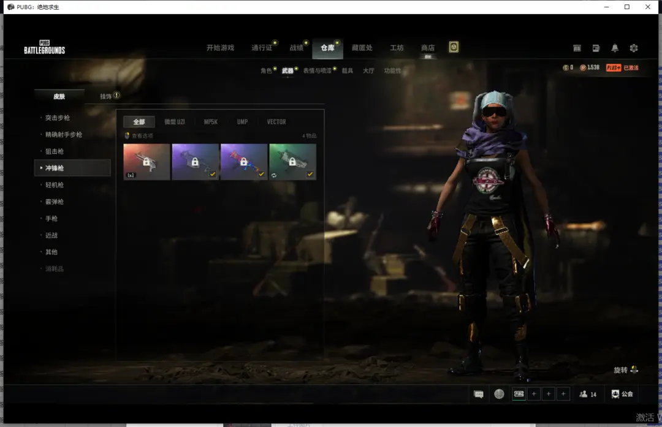Expand the 手枪 category
The height and width of the screenshot is (427, 662).
51,218
